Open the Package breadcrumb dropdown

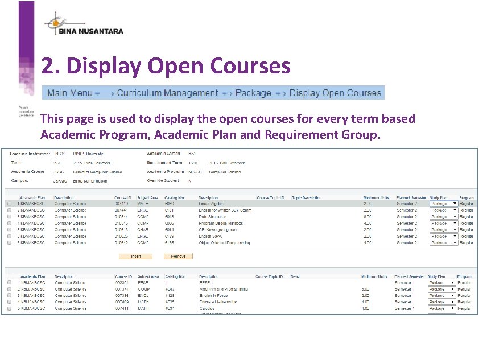pos(278,93)
